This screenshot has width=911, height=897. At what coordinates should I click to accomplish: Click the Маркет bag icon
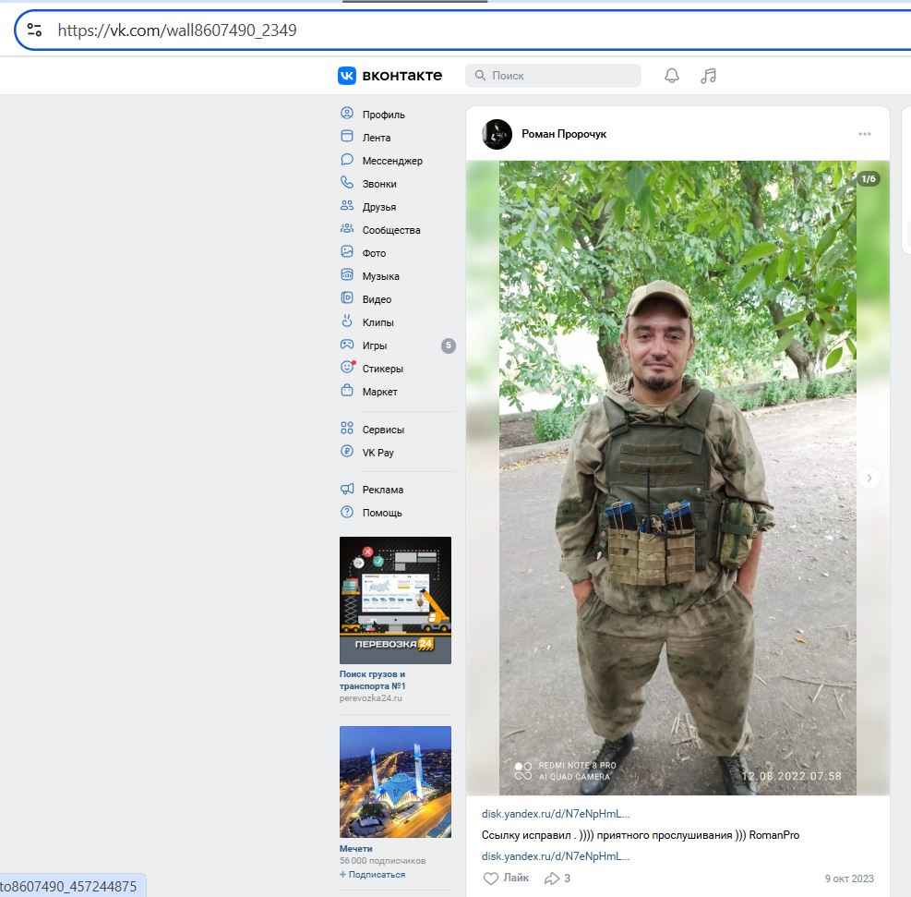(x=347, y=390)
